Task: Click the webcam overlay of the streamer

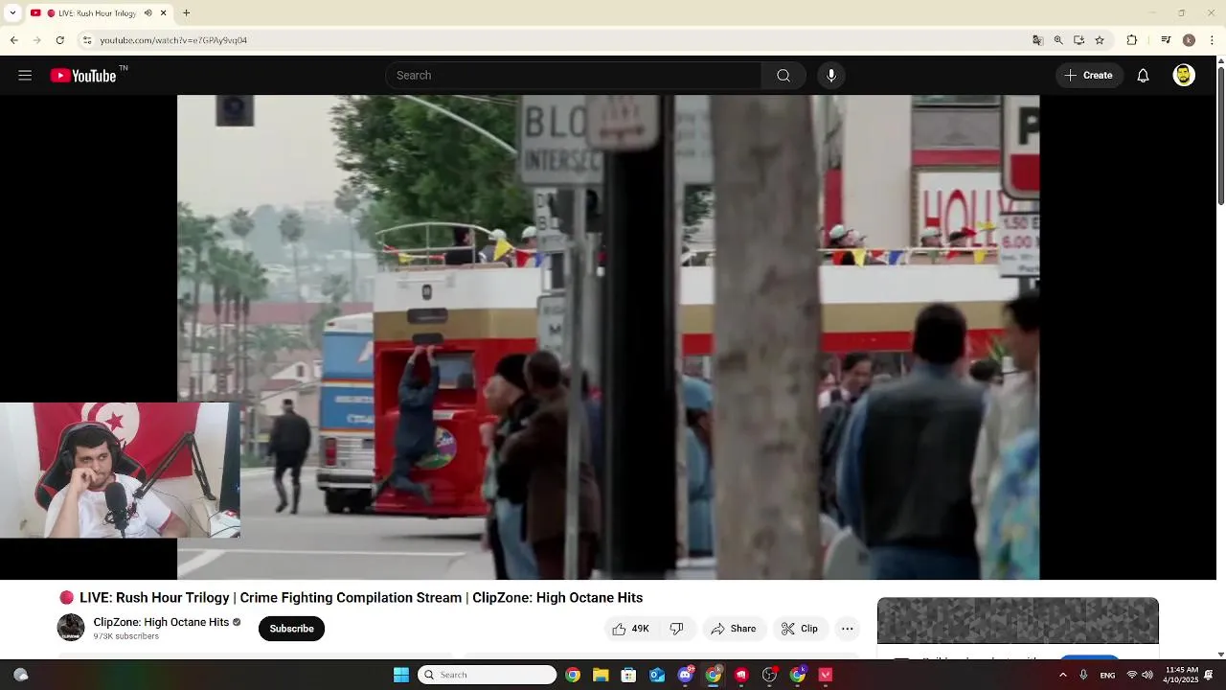Action: pos(120,470)
